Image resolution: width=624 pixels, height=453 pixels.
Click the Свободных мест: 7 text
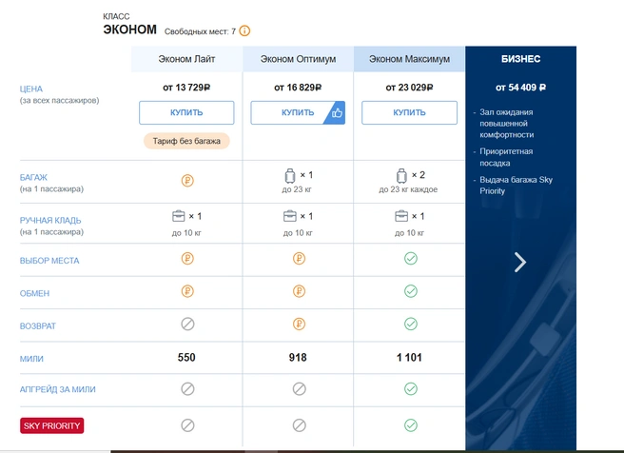pos(200,31)
